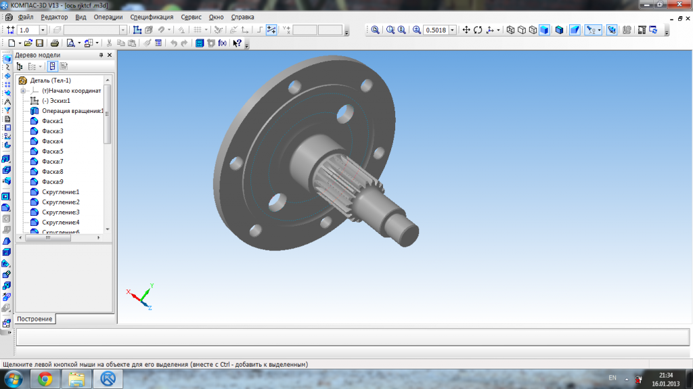Toggle shaded display mode
Image resolution: width=693 pixels, height=389 pixels.
click(x=545, y=30)
